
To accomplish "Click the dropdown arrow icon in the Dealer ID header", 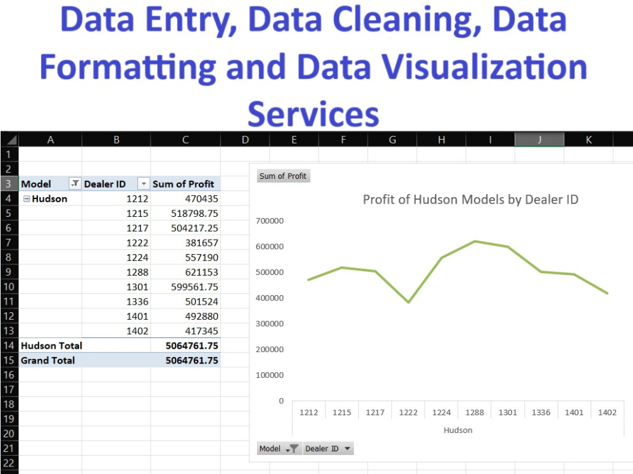I will point(145,184).
